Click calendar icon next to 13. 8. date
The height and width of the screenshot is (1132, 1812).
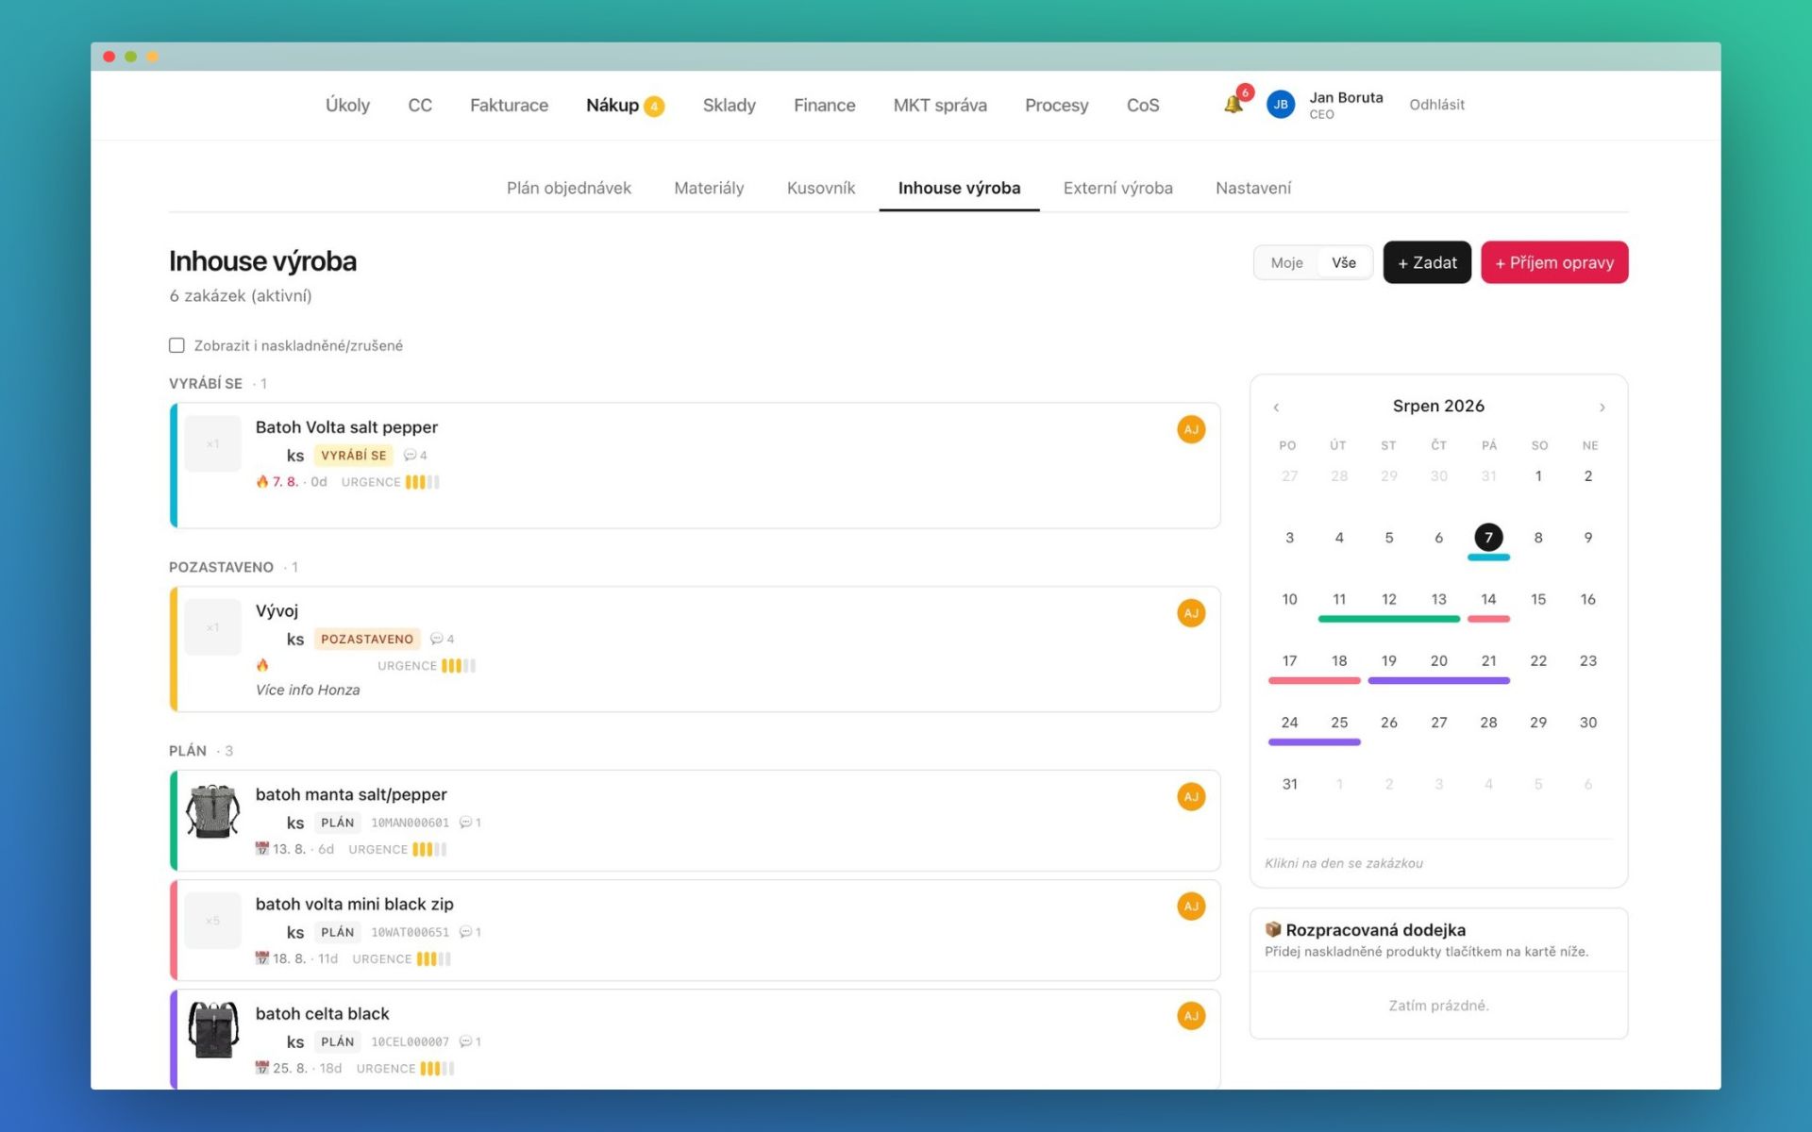262,849
